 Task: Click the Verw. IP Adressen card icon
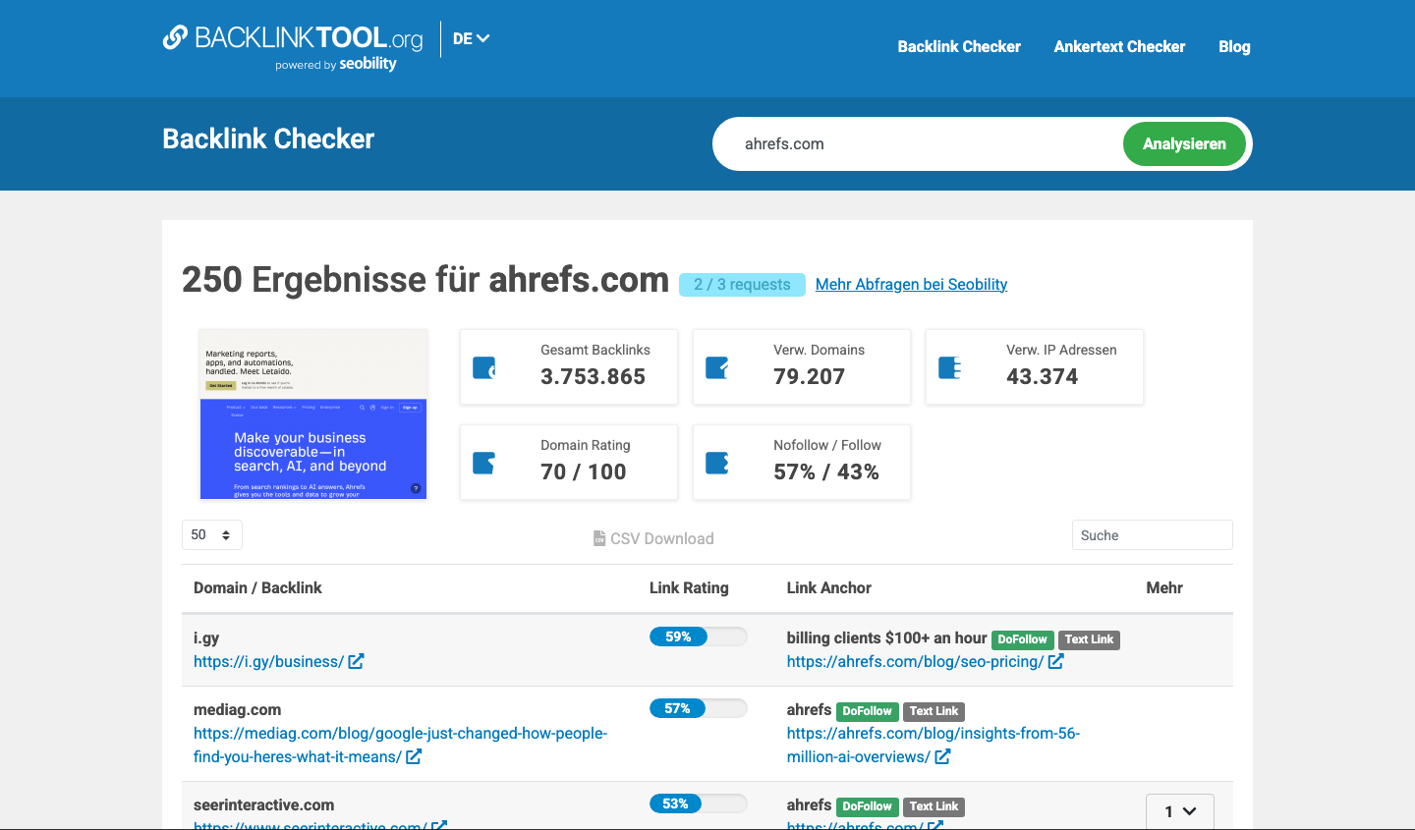click(950, 367)
